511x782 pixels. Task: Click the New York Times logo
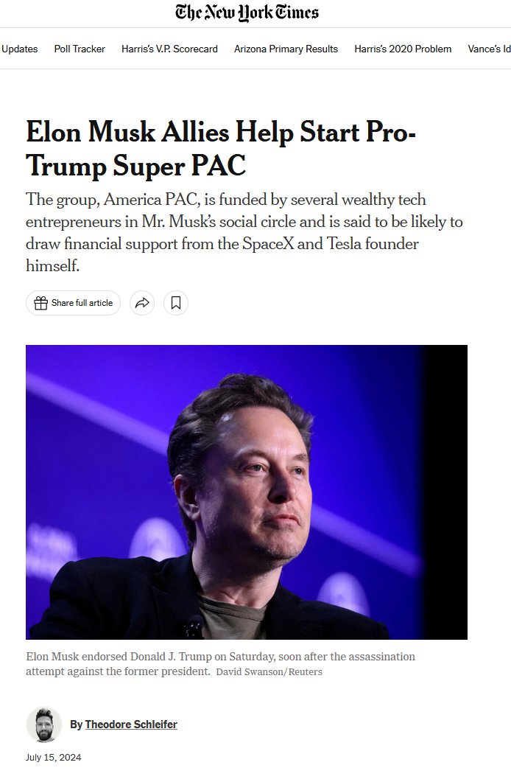pyautogui.click(x=247, y=13)
